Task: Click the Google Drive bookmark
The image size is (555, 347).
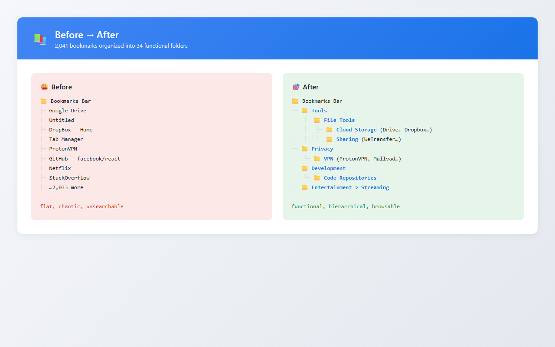Action: pyautogui.click(x=68, y=111)
